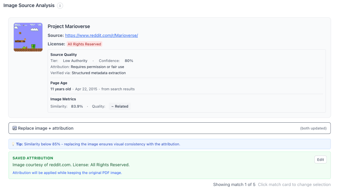Image resolution: width=339 pixels, height=193 pixels.
Task: Click the "Showing match 1 of 5" text
Action: pyautogui.click(x=234, y=185)
